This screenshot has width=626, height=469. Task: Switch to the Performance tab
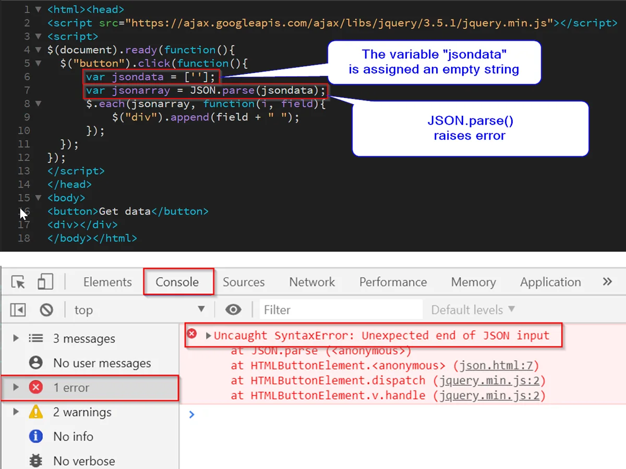coord(393,282)
